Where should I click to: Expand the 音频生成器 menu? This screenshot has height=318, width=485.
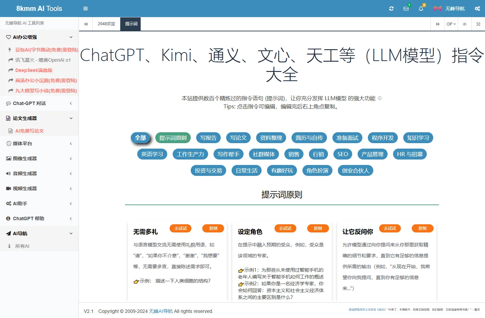pyautogui.click(x=39, y=173)
